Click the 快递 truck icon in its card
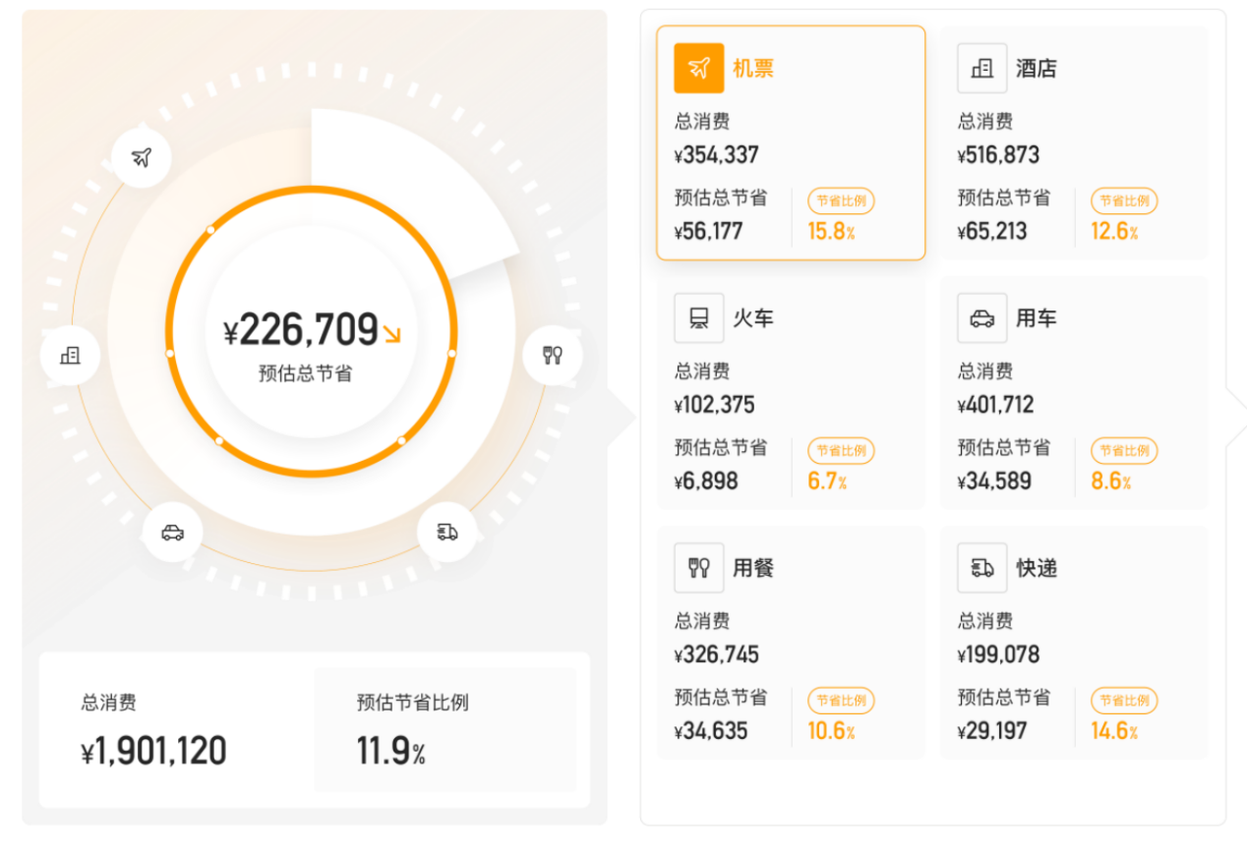The height and width of the screenshot is (848, 1247). tap(981, 567)
